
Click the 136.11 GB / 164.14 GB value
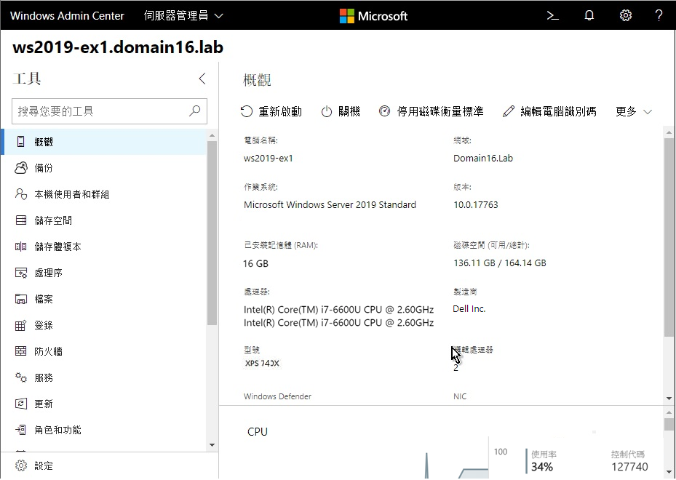pyautogui.click(x=500, y=263)
